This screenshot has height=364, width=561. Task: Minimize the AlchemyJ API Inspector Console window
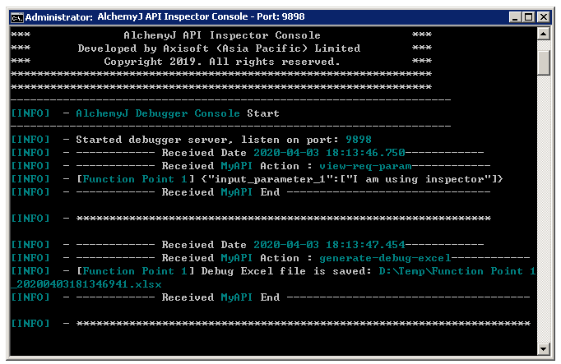click(x=515, y=17)
